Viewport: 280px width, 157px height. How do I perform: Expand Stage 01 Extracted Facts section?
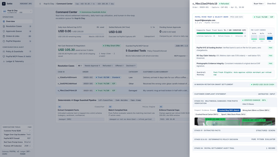234,130
